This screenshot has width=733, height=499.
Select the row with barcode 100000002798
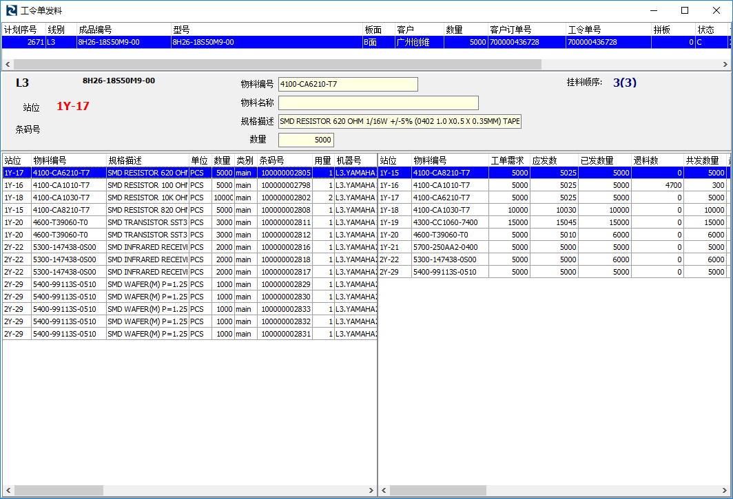pyautogui.click(x=285, y=185)
